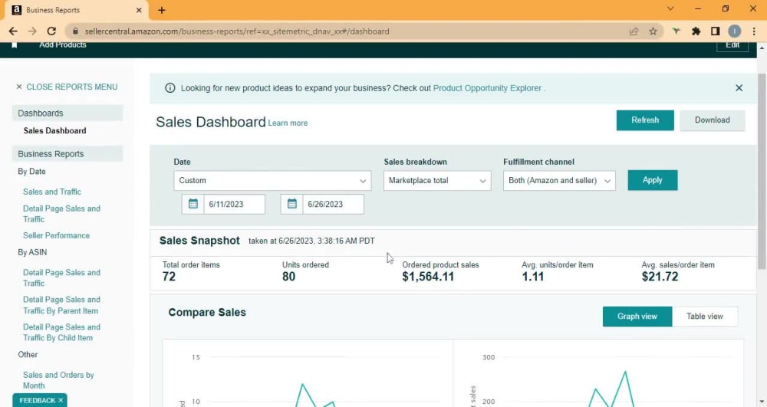
Task: Click the Download button
Action: 713,120
